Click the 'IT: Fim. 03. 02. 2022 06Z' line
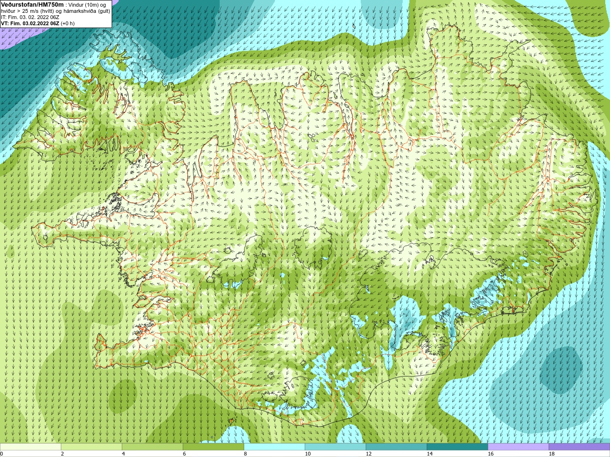610x457 pixels. click(x=30, y=17)
